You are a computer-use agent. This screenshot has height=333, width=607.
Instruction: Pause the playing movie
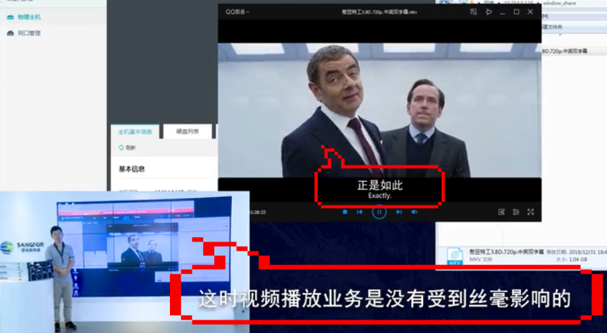coord(379,212)
